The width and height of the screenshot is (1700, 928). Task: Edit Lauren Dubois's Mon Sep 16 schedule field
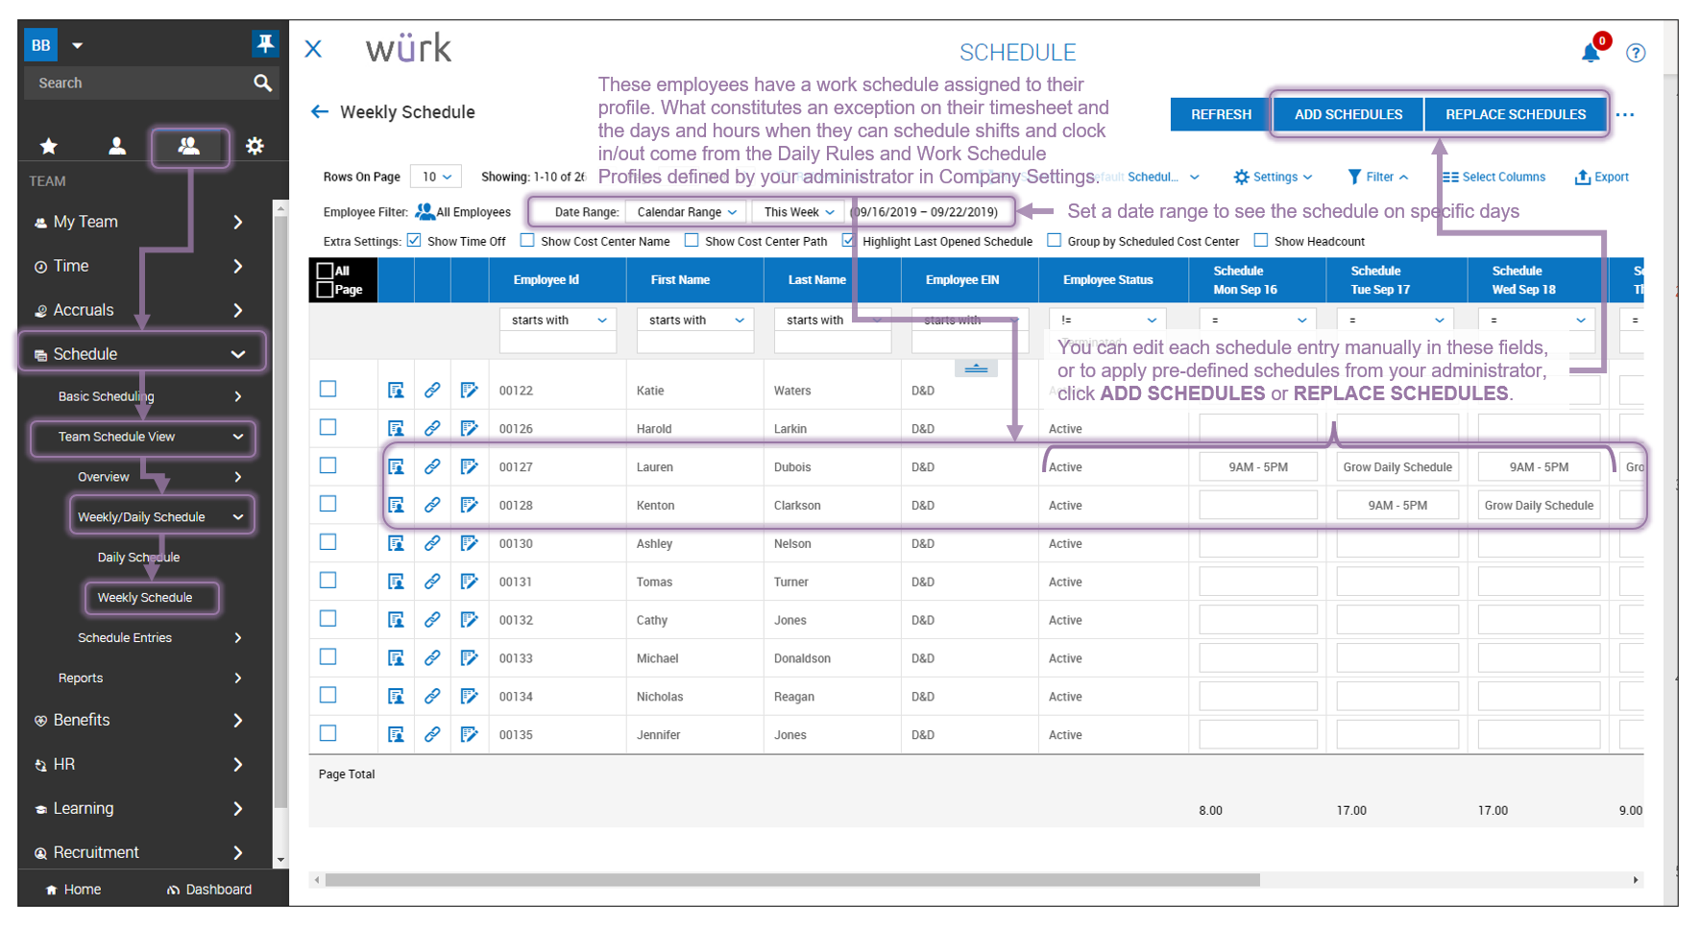pyautogui.click(x=1258, y=467)
